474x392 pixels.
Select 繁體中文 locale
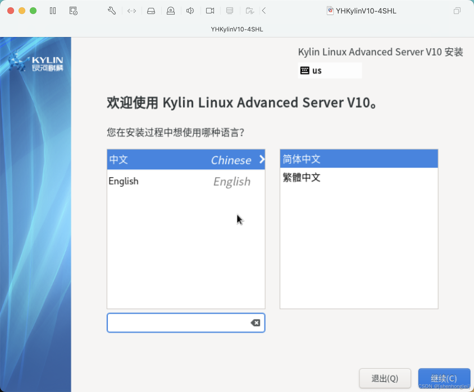pyautogui.click(x=359, y=177)
